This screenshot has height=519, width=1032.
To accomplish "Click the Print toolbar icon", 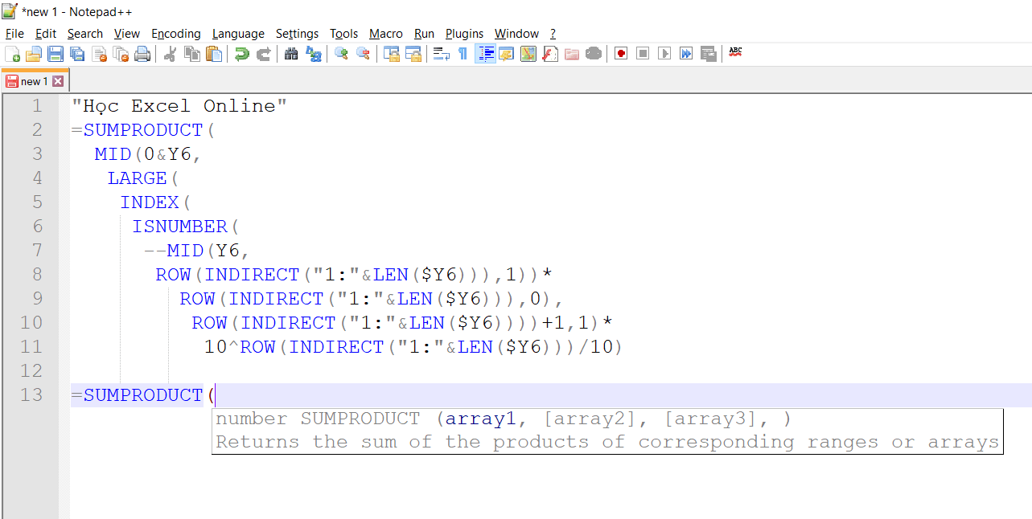I will pos(142,54).
